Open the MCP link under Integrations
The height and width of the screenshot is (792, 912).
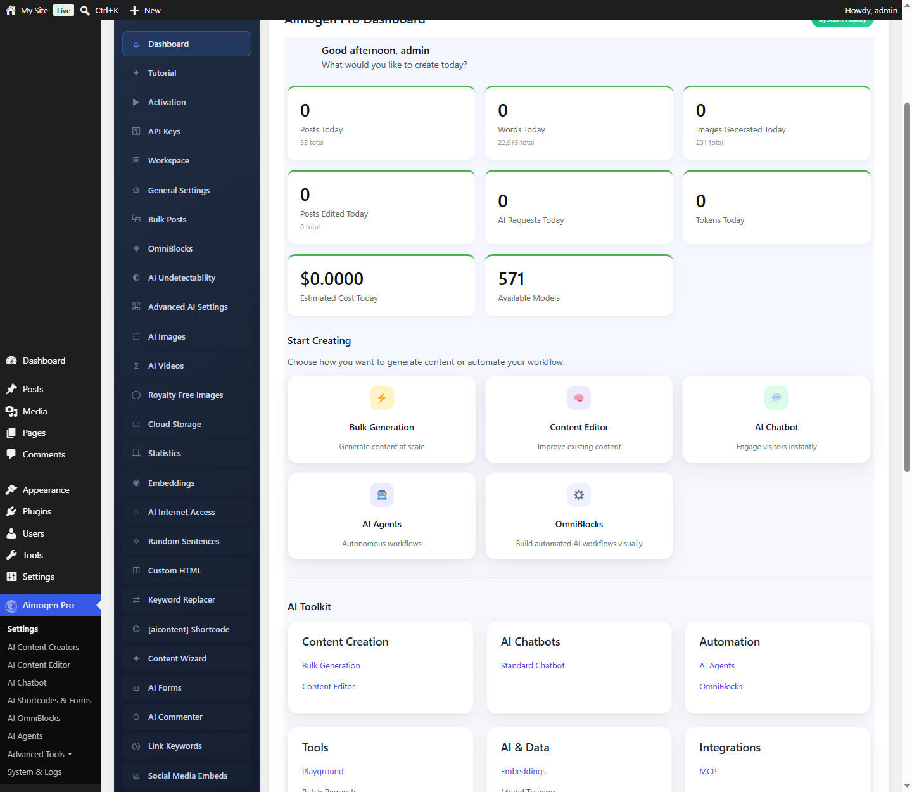[707, 771]
